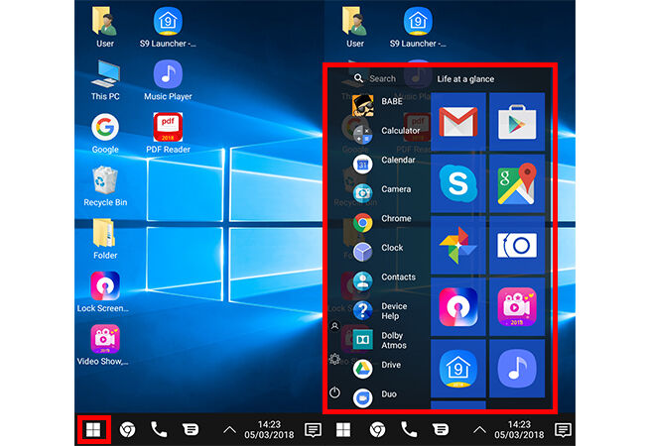
Task: Open Duo from the app list
Action: pyautogui.click(x=375, y=396)
